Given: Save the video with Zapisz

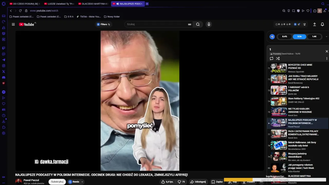Looking at the screenshot, I should pyautogui.click(x=217, y=182).
